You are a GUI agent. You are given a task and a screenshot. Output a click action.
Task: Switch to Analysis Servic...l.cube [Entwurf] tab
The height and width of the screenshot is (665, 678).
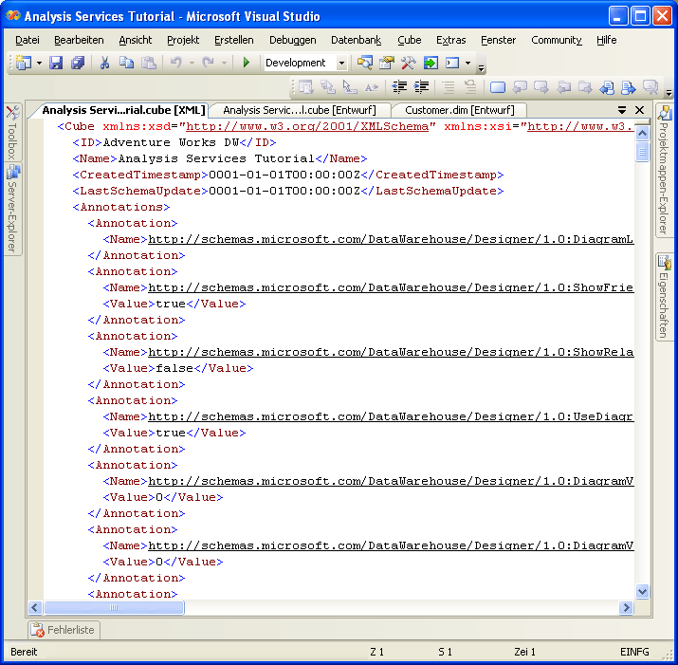pyautogui.click(x=300, y=110)
